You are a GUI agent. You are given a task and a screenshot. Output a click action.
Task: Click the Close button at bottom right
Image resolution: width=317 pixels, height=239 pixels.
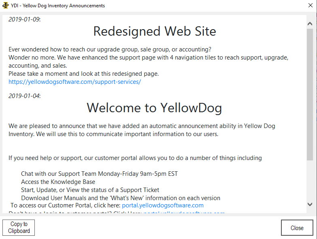tap(297, 228)
